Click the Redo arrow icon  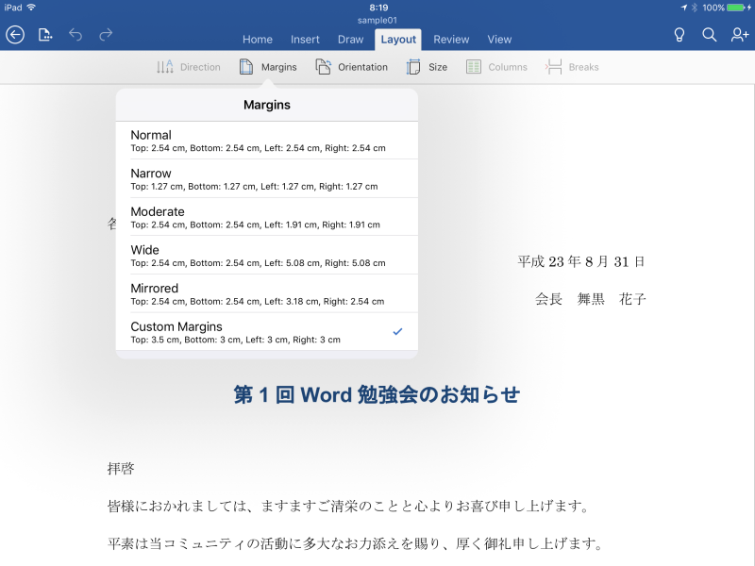pyautogui.click(x=106, y=35)
